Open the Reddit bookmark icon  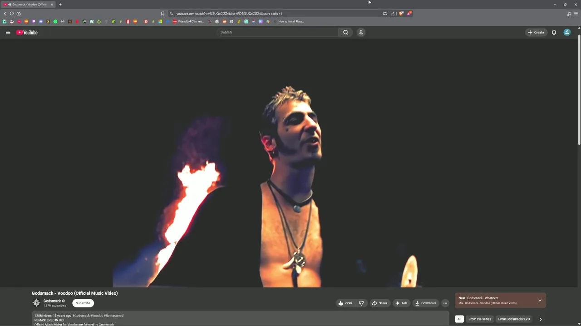tap(224, 21)
